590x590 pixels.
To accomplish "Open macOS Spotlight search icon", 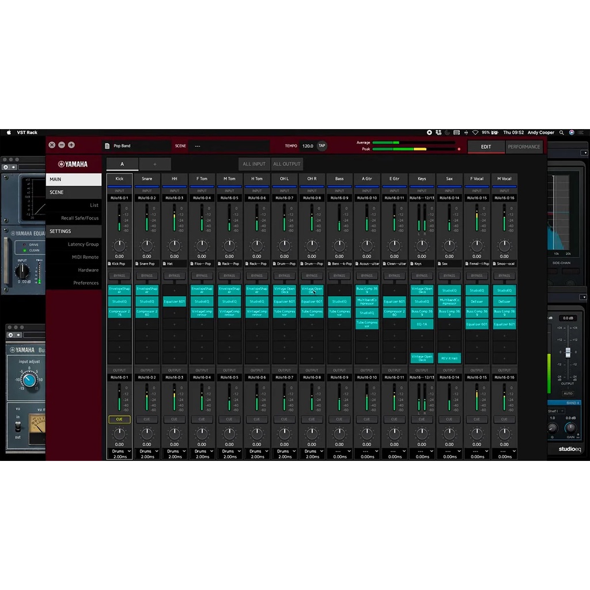I will pyautogui.click(x=561, y=133).
